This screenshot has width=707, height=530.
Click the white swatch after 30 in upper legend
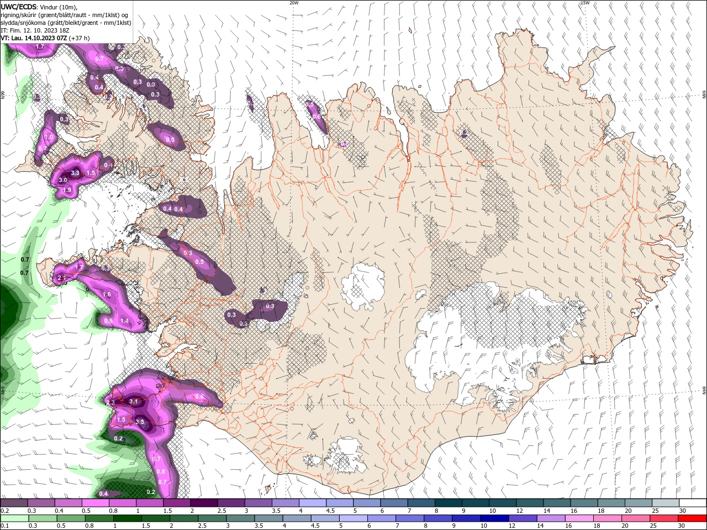[692, 503]
